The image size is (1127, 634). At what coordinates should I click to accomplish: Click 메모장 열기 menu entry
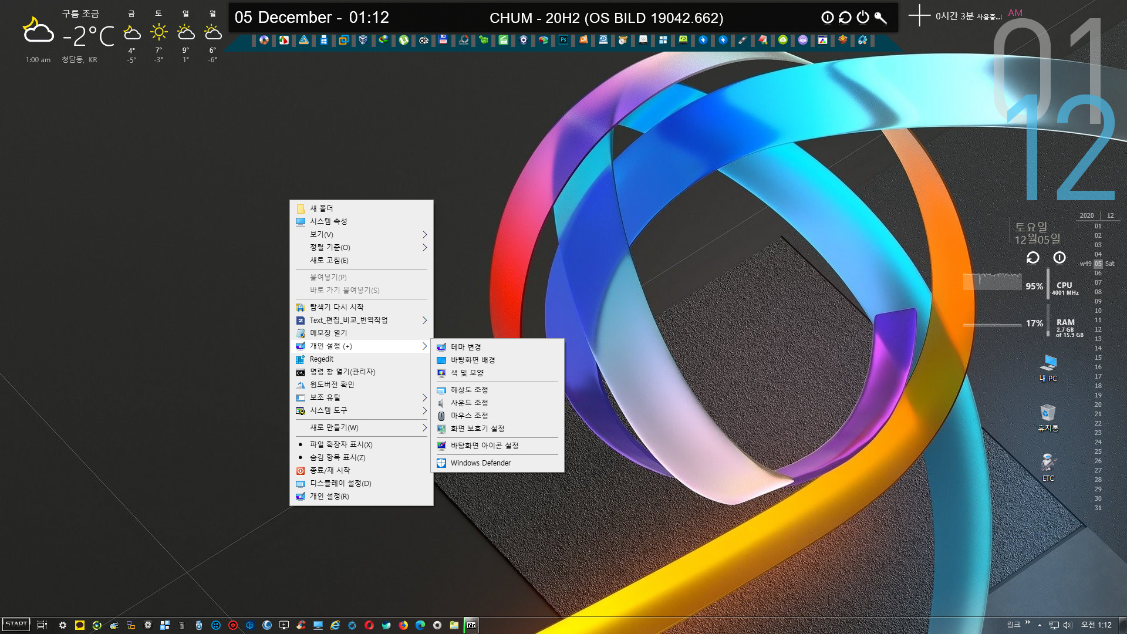pyautogui.click(x=362, y=333)
